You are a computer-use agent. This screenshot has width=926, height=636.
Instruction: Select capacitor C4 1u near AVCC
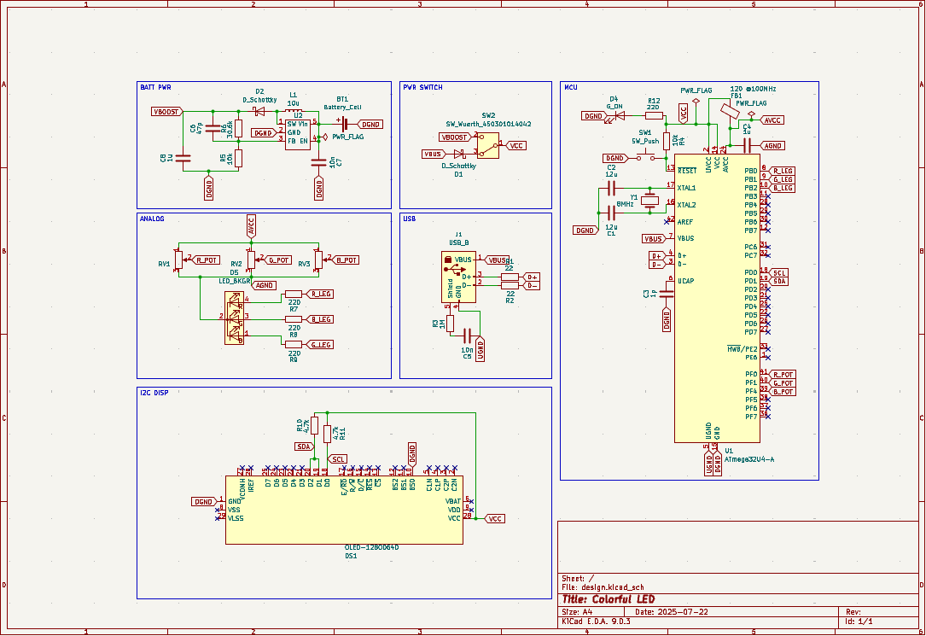[x=747, y=145]
